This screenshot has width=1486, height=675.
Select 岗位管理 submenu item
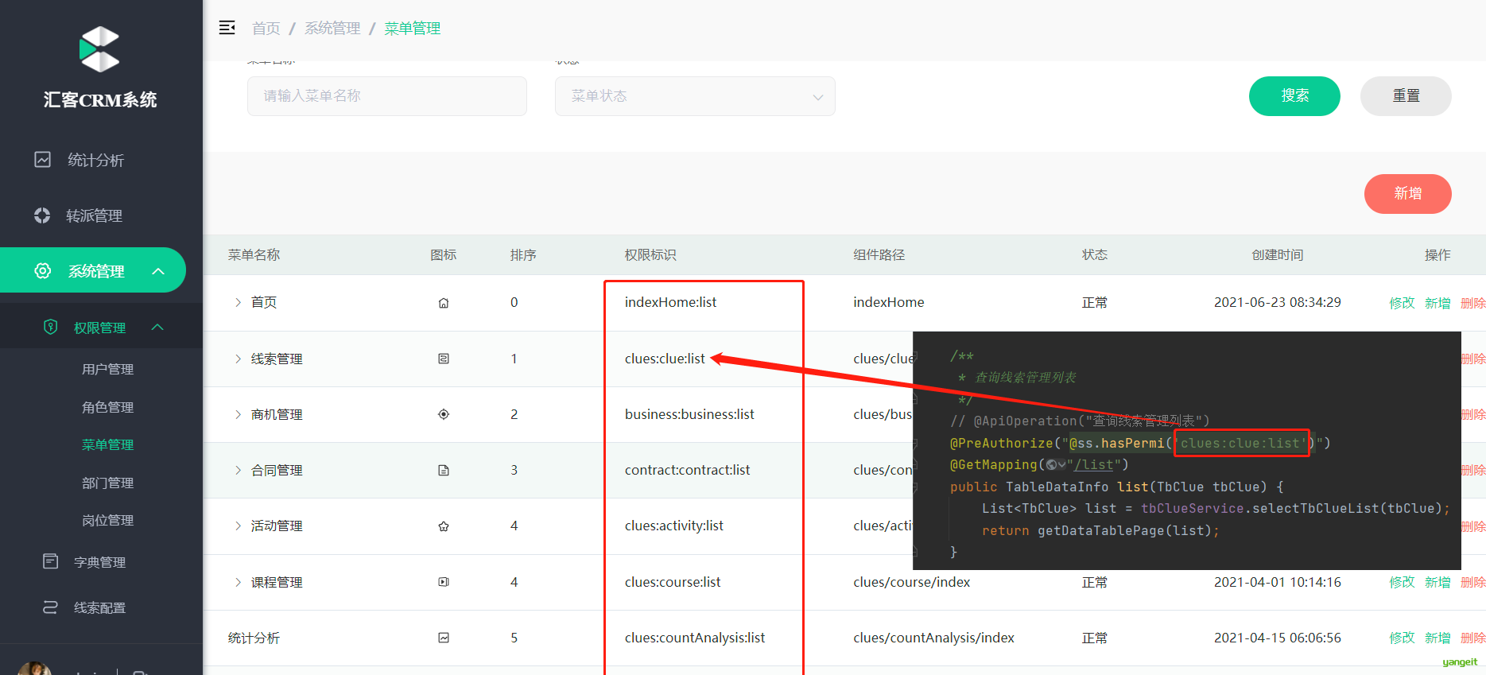(x=107, y=520)
